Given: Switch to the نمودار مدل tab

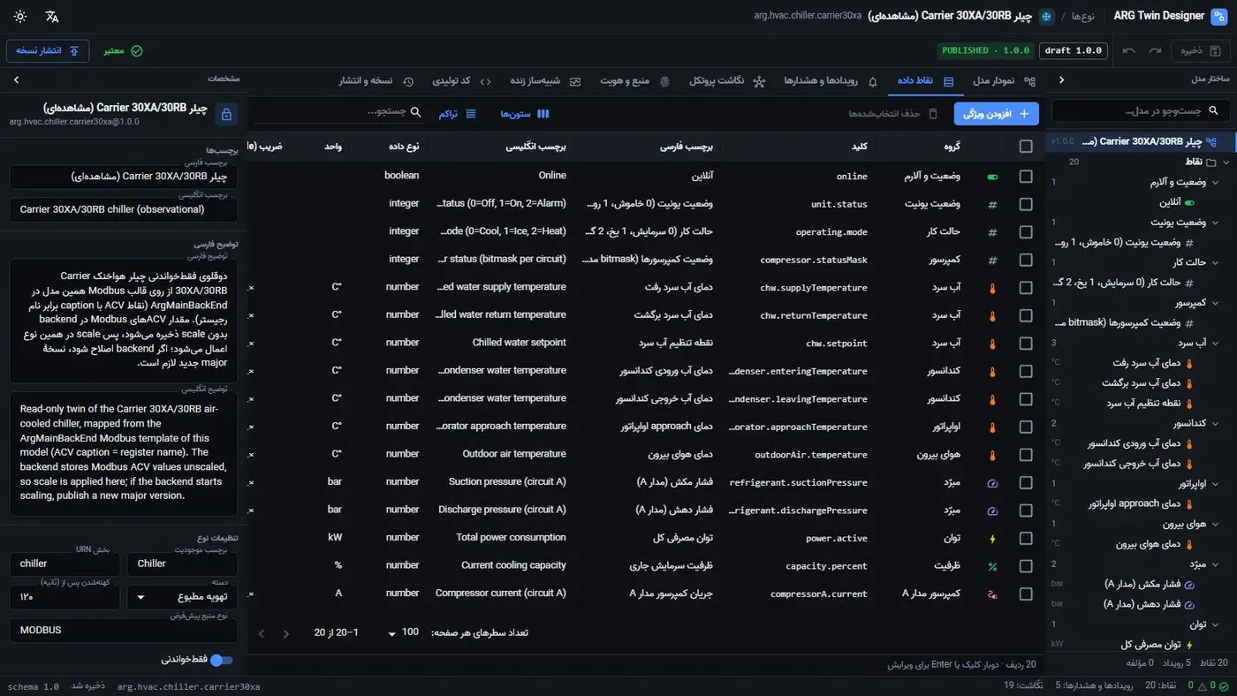Looking at the screenshot, I should click(x=1004, y=81).
